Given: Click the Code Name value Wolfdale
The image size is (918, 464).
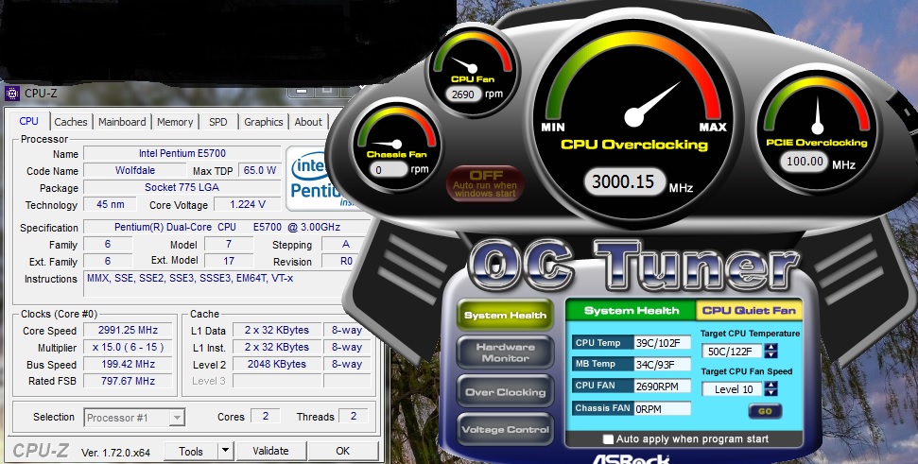Looking at the screenshot, I should click(134, 170).
